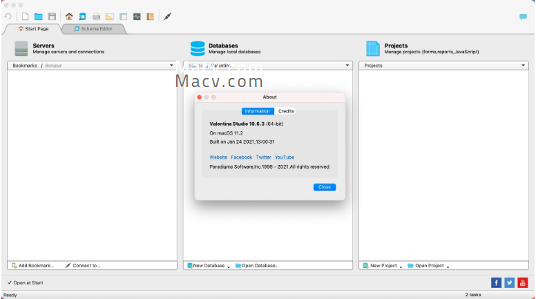Click Open Database... button

pyautogui.click(x=257, y=266)
